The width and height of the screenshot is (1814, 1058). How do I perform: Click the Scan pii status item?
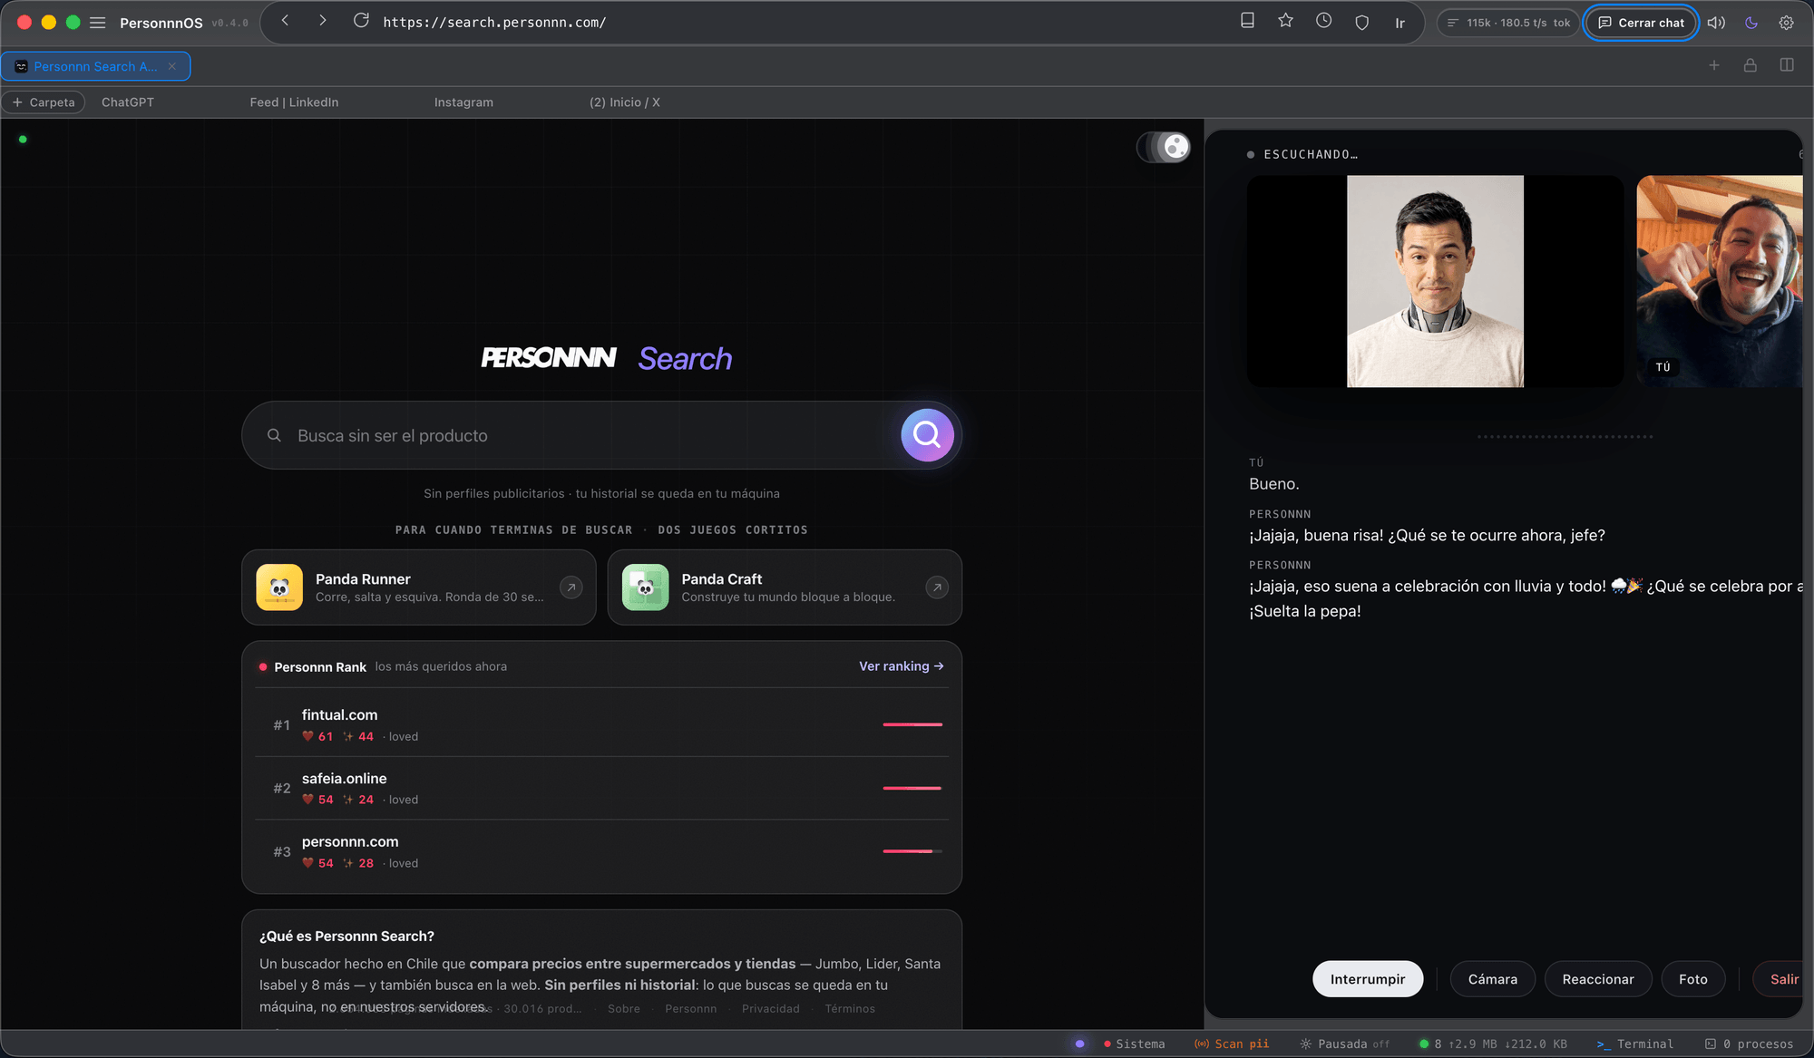pyautogui.click(x=1232, y=1043)
